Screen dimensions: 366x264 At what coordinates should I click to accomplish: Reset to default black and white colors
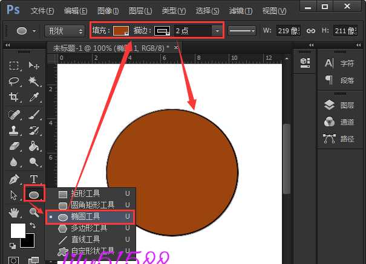[13, 245]
